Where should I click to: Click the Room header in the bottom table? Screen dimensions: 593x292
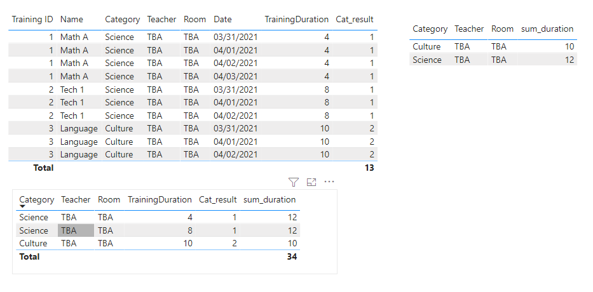(x=109, y=199)
